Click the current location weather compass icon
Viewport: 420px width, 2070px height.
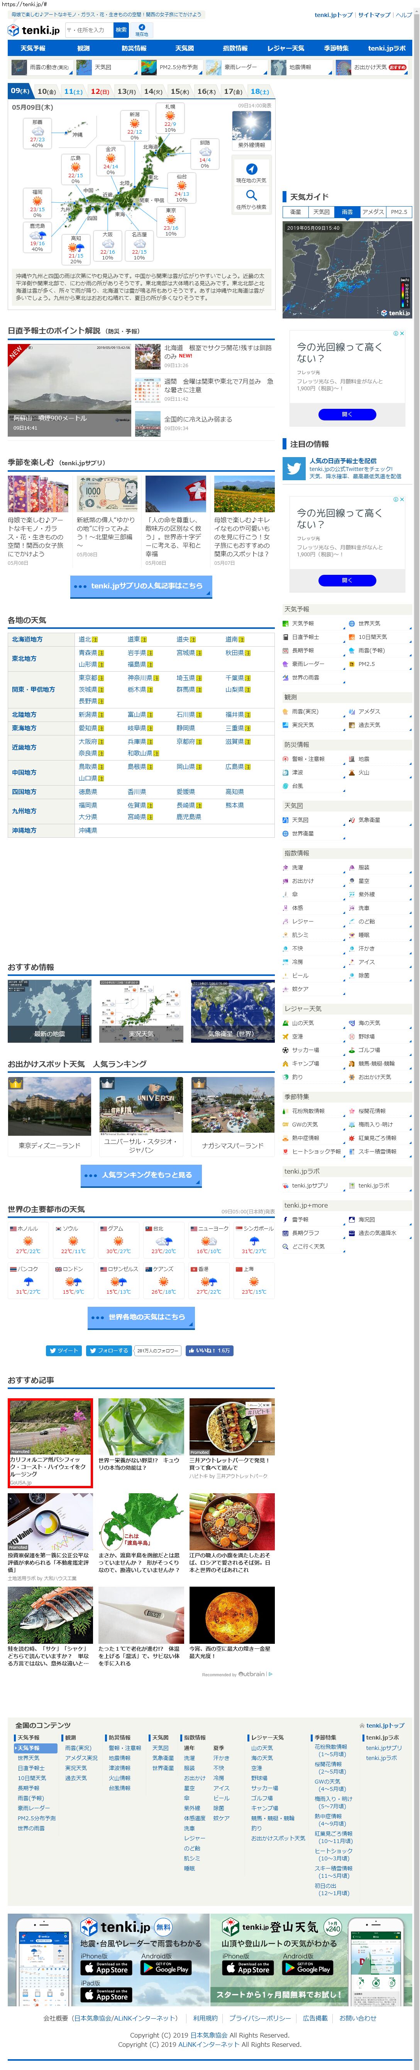251,169
